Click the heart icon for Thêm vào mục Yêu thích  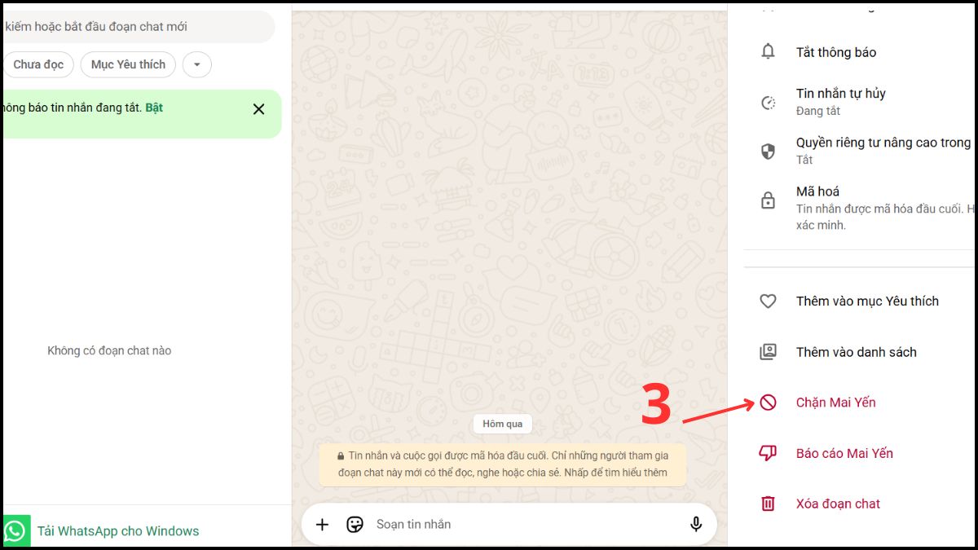coord(767,301)
